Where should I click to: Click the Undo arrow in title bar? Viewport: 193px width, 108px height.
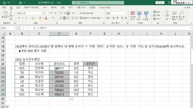point(9,3)
